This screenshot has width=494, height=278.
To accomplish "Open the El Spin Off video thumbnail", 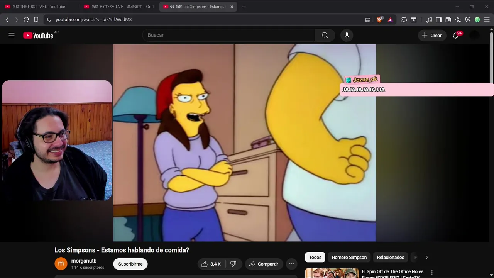I will 332,273.
